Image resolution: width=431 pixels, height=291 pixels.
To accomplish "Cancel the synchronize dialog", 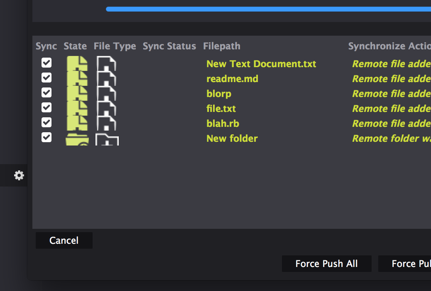I will point(64,240).
